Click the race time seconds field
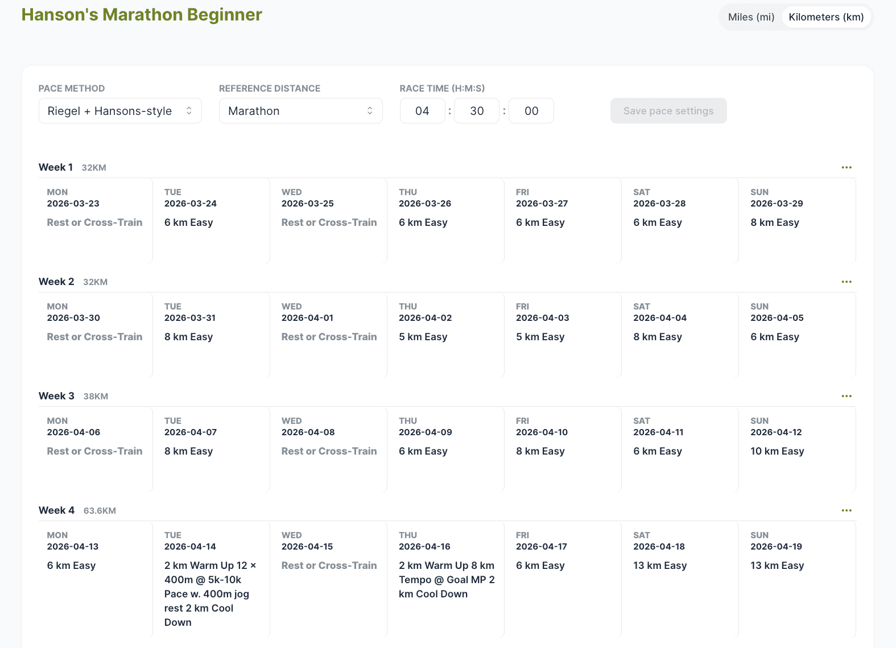896x648 pixels. pos(531,111)
